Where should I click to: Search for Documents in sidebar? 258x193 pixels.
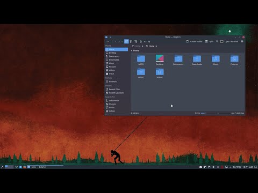[116, 101]
